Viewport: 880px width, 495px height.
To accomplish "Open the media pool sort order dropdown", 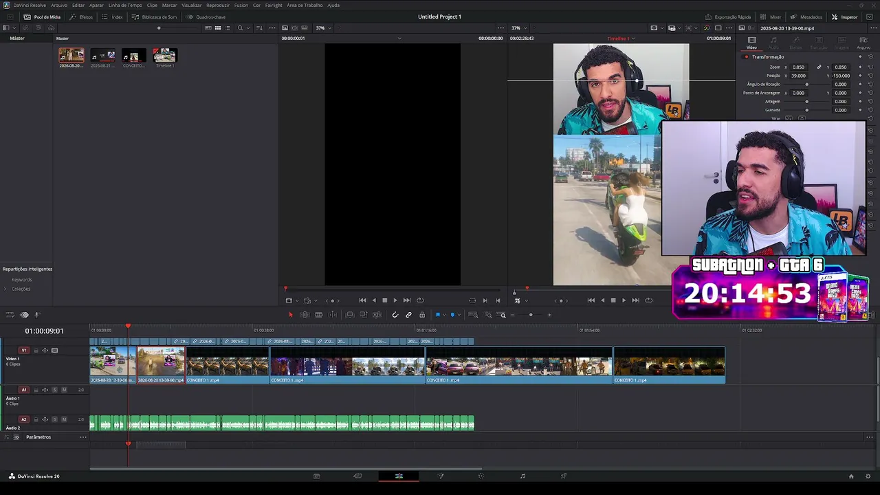I will pyautogui.click(x=259, y=28).
